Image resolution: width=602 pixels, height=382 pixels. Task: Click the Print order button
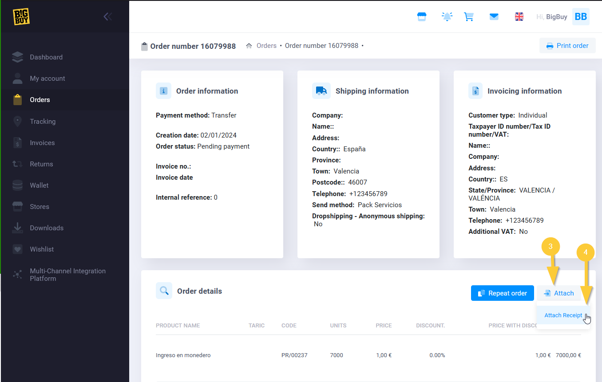point(567,46)
